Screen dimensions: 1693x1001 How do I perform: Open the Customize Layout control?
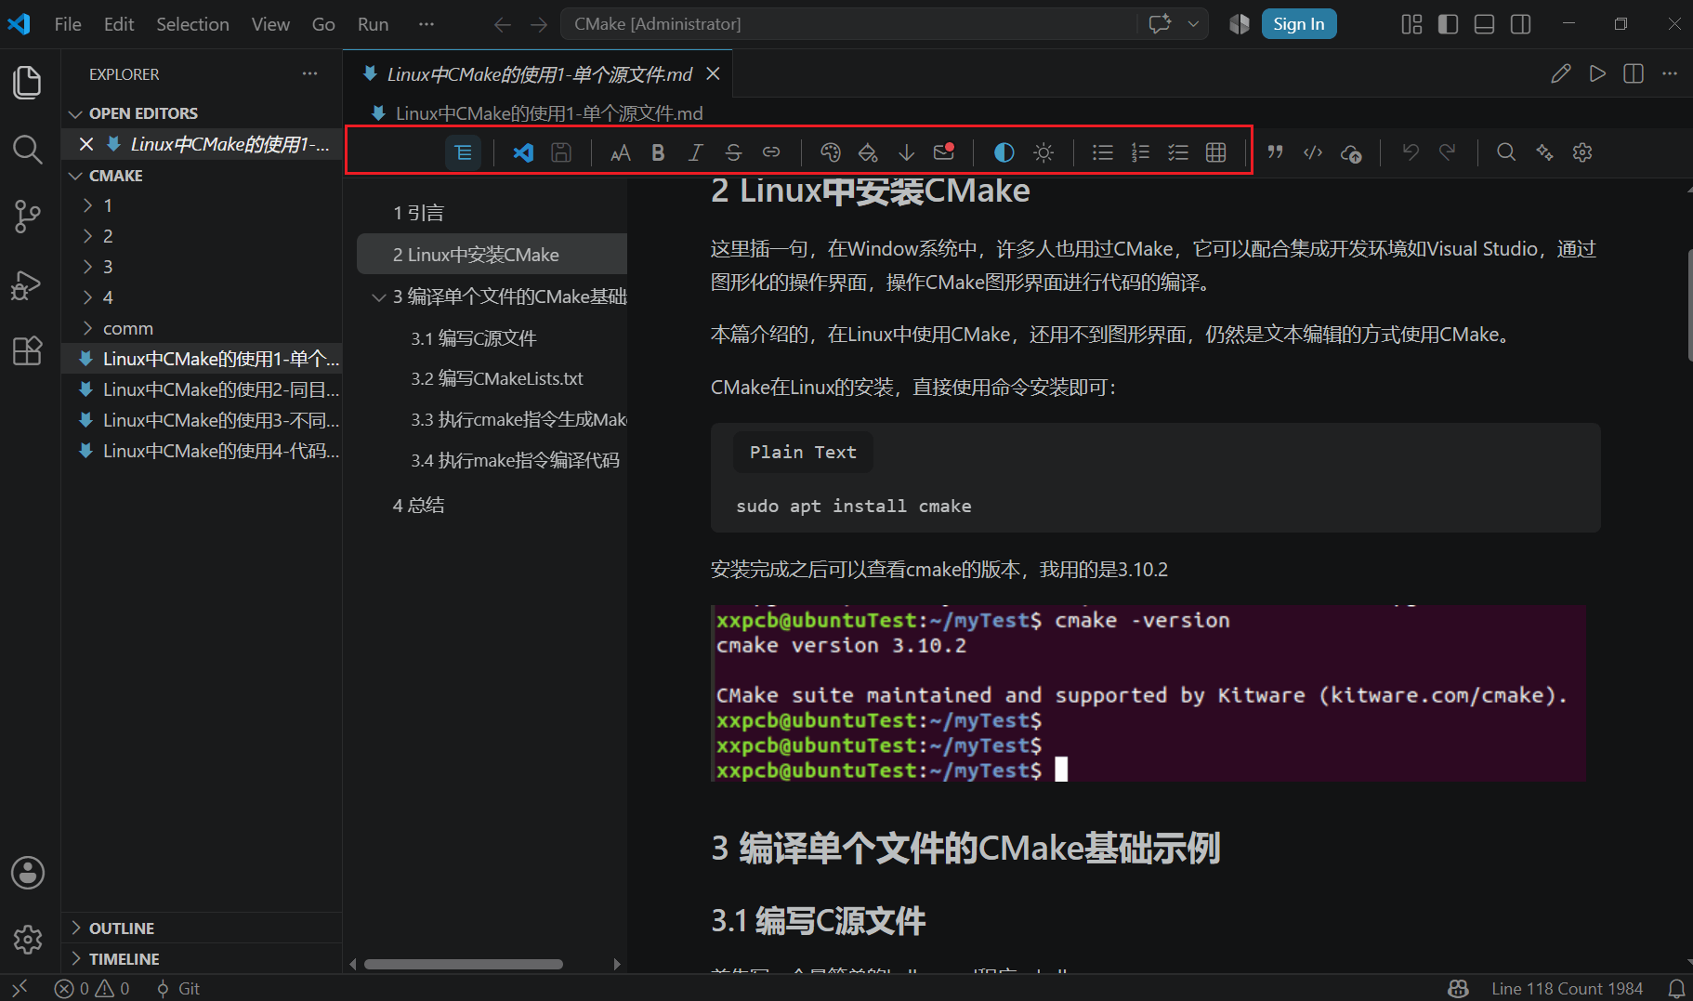point(1411,24)
